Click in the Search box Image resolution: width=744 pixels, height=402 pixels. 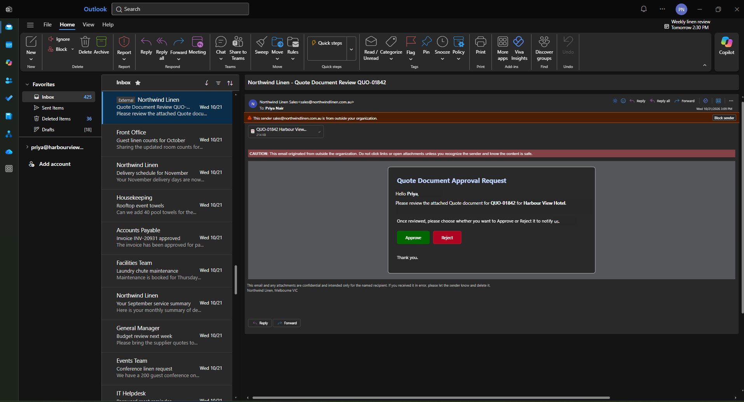180,9
